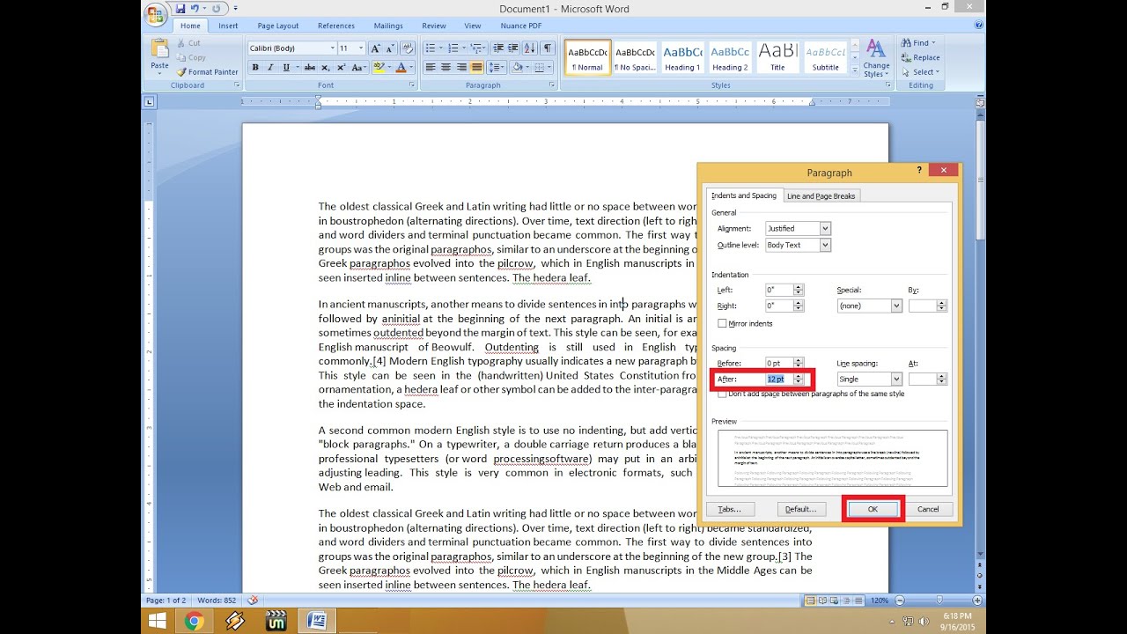
Task: Click the Save icon in Quick Access toolbar
Action: [x=180, y=8]
